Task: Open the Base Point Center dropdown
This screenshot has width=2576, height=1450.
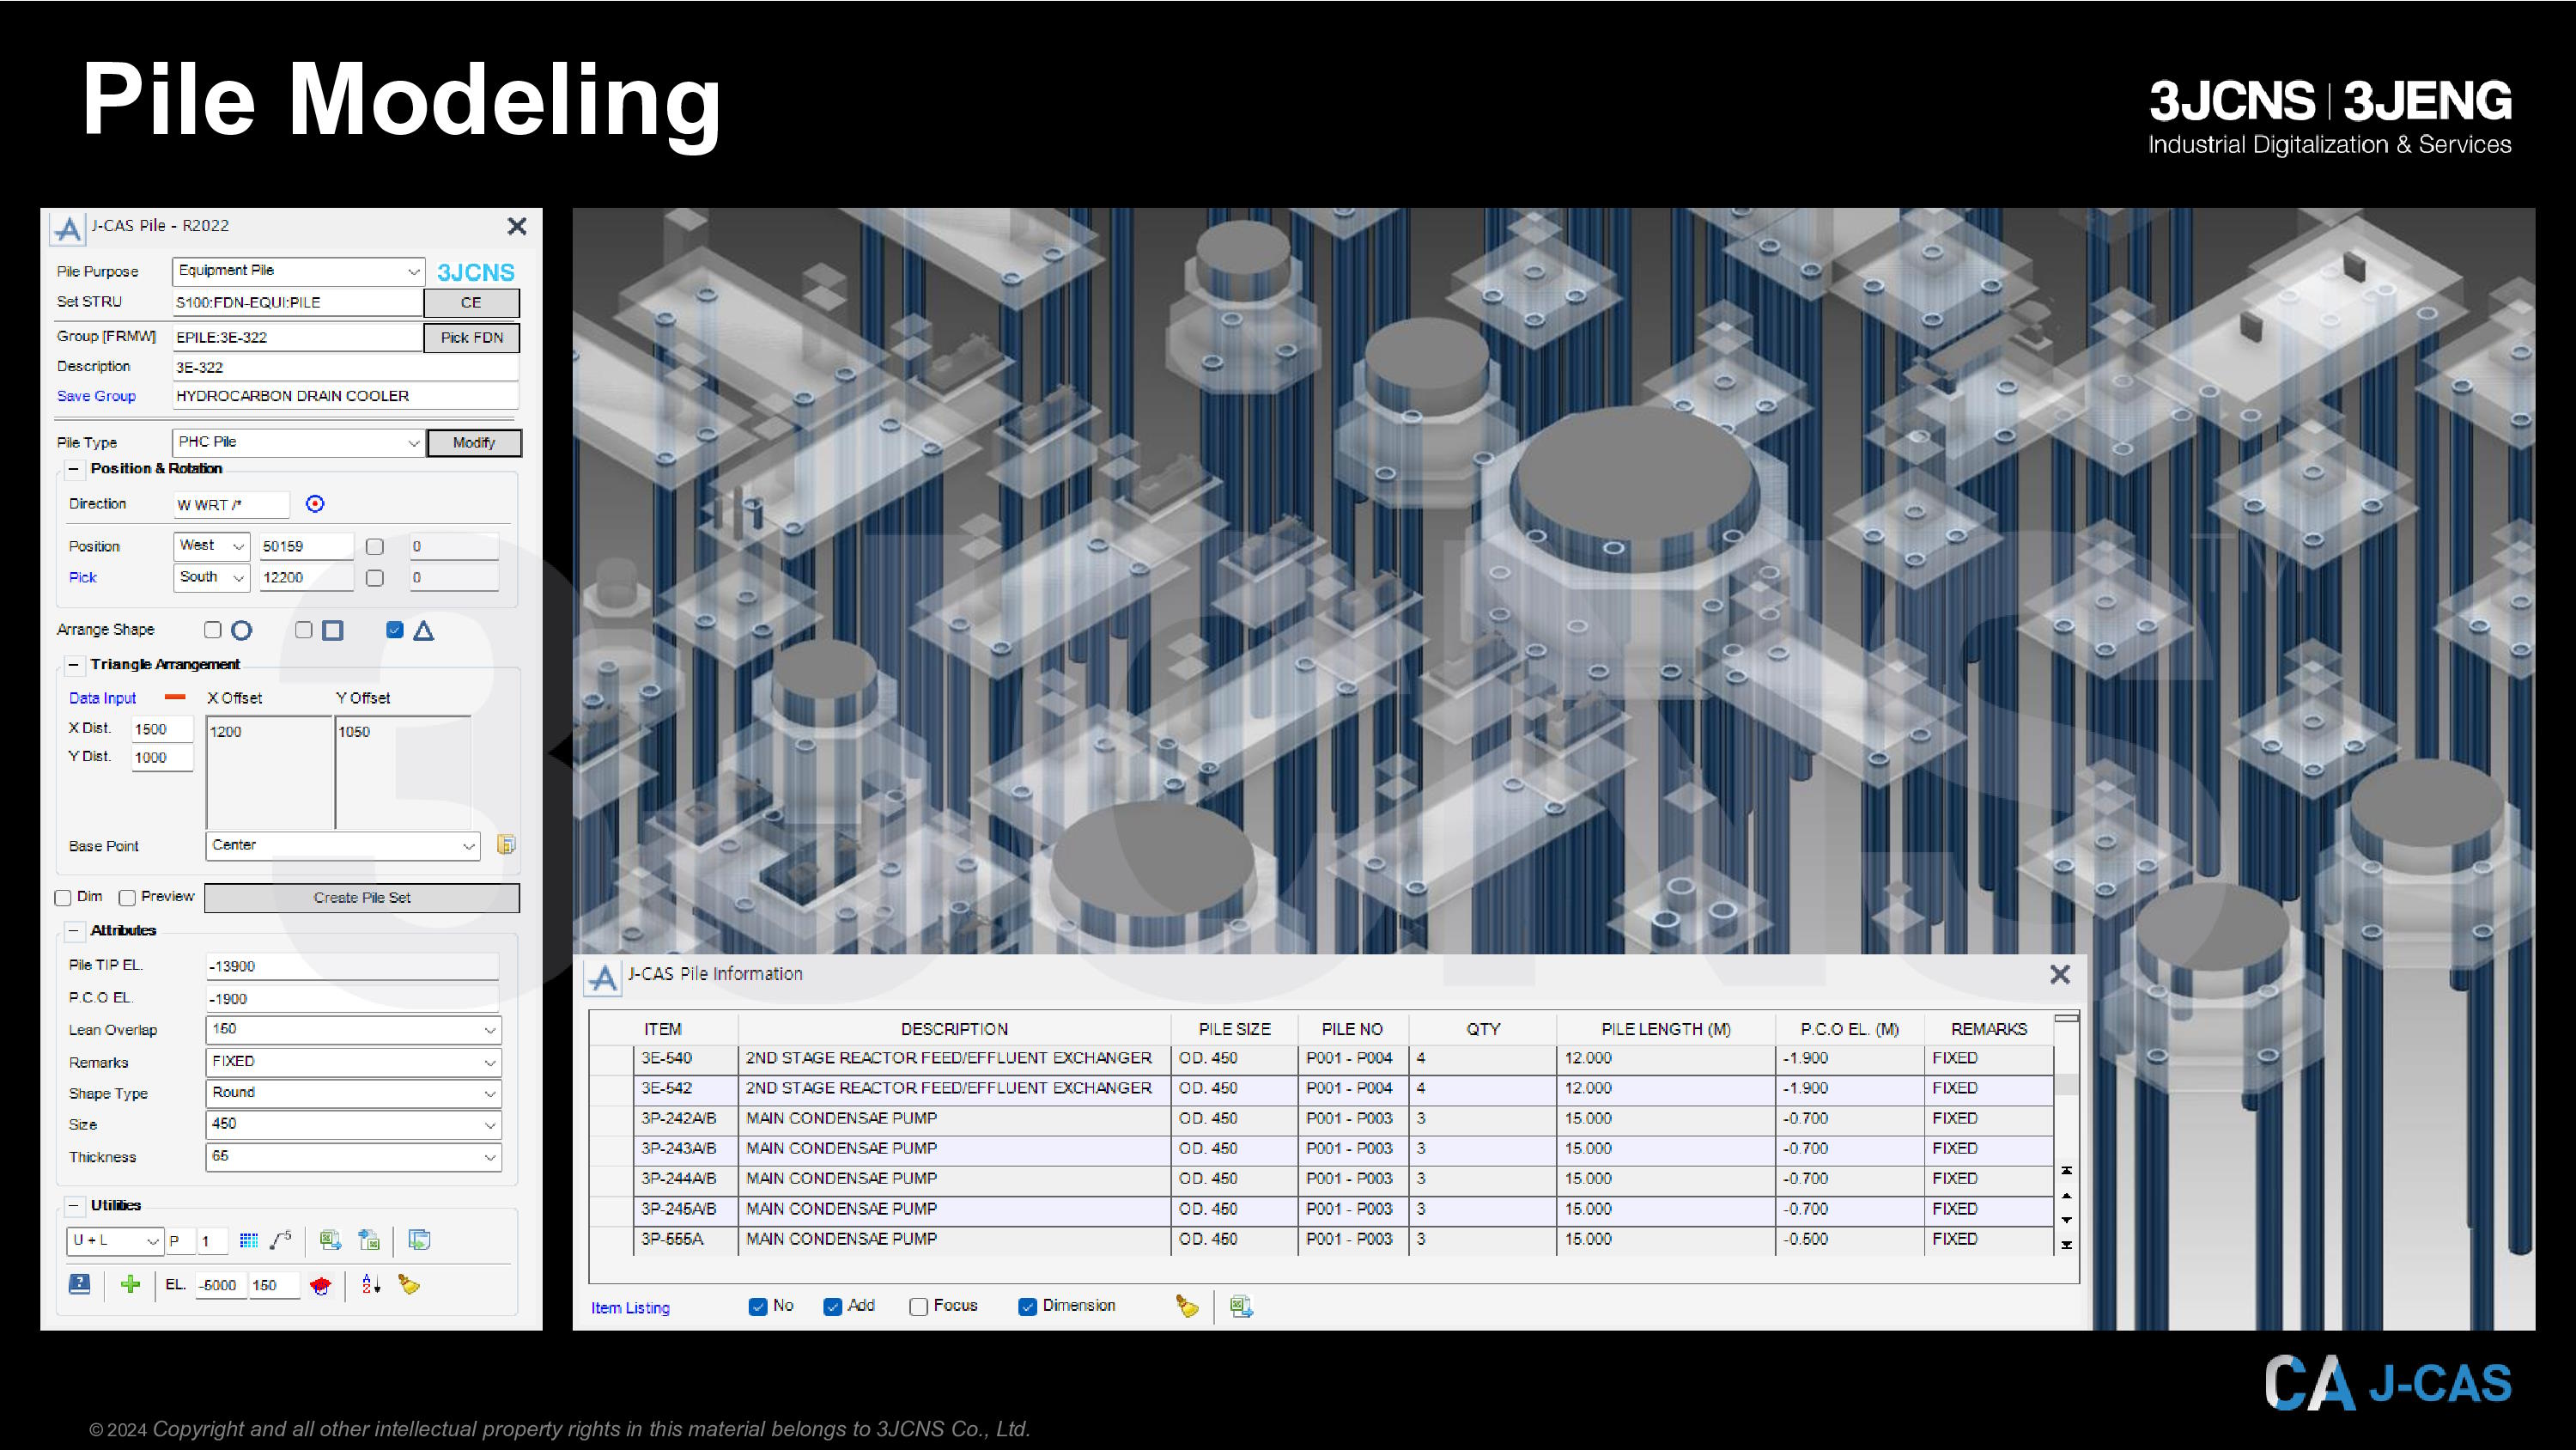Action: pos(343,845)
